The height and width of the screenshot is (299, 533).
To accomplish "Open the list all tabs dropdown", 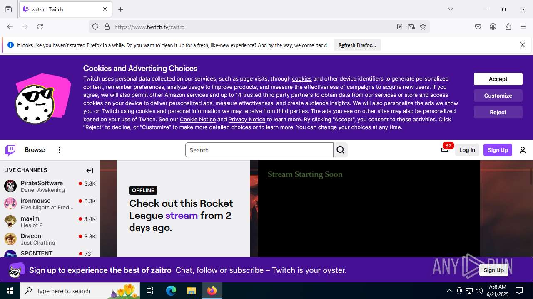I will click(451, 9).
